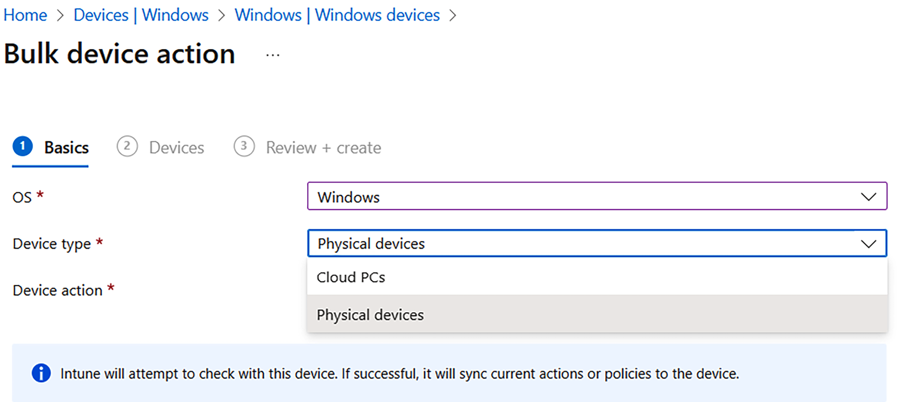Collapse the Device type dropdown arrow
This screenshot has width=899, height=402.
coord(868,244)
